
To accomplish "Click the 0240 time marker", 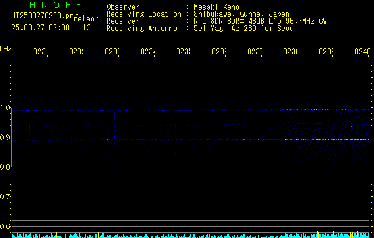I will 363,51.
